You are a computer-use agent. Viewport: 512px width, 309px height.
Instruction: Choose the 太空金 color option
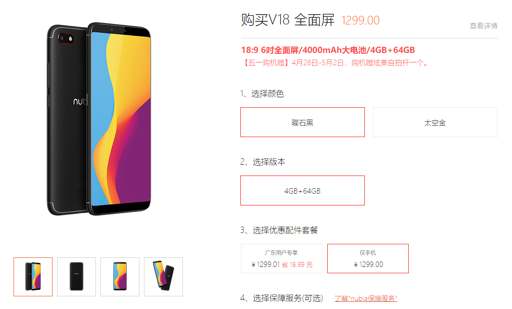click(435, 122)
